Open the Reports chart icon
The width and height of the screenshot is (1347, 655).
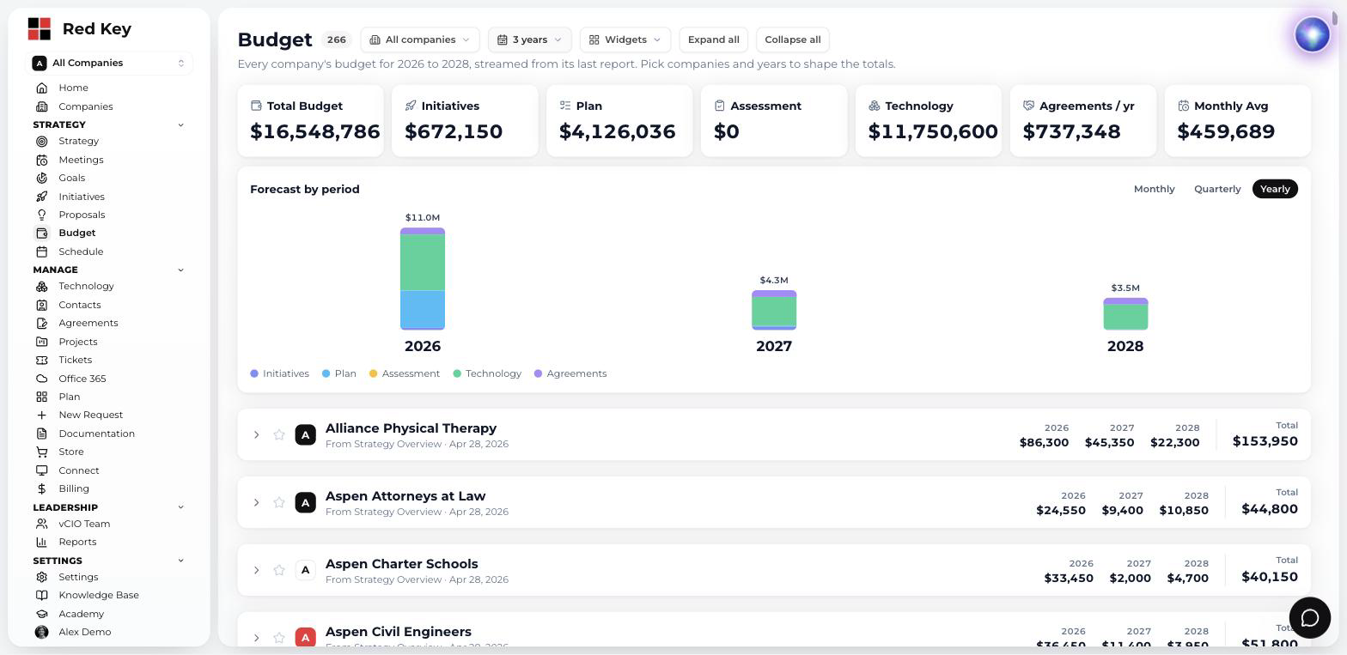[x=41, y=542]
